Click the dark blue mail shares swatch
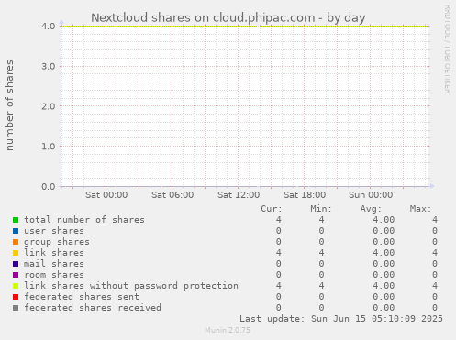The width and height of the screenshot is (456, 340). click(x=16, y=264)
